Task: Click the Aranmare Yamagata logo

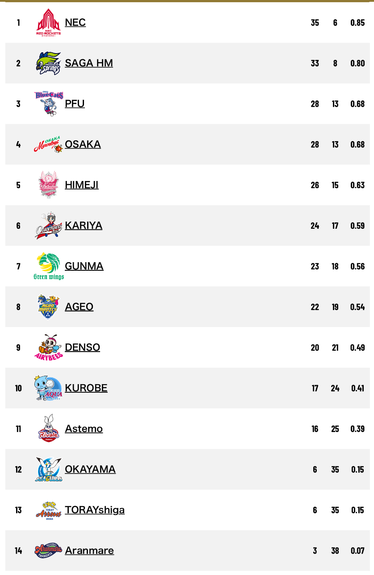Action: coord(49,551)
